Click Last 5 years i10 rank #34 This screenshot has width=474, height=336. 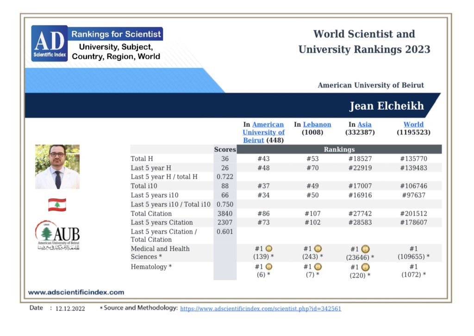(263, 195)
